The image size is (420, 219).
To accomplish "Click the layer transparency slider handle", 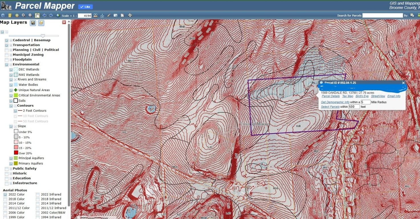I will [43, 36].
